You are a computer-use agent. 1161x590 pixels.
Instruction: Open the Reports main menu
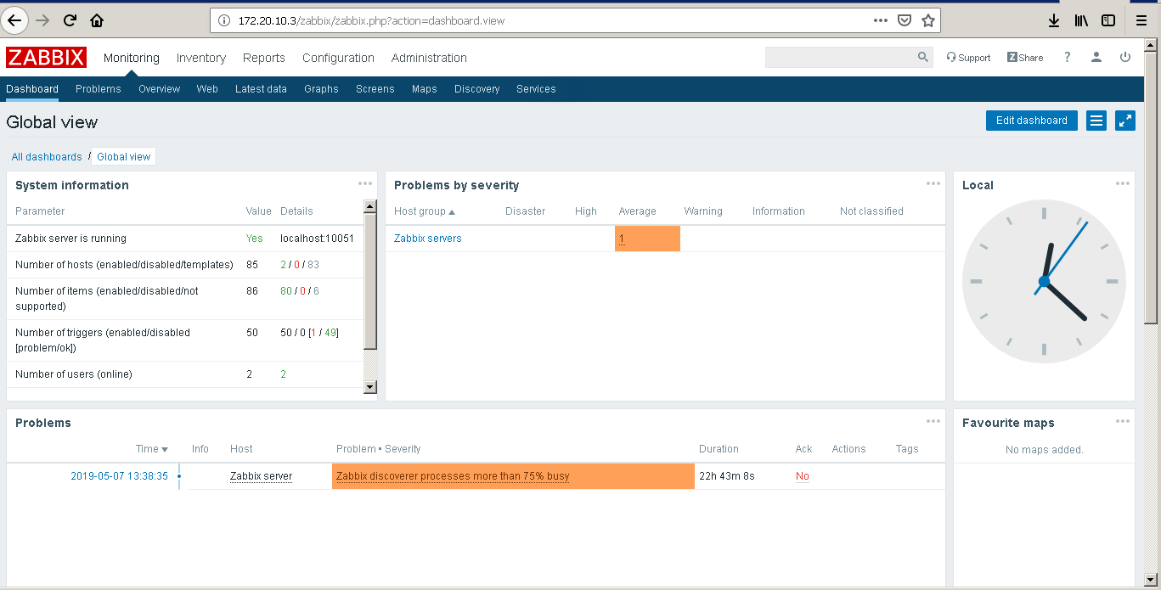click(264, 58)
